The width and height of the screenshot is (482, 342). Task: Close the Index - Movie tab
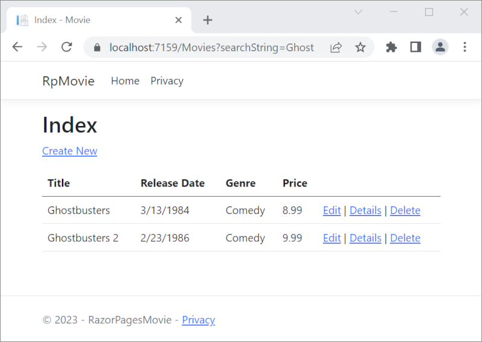click(178, 20)
